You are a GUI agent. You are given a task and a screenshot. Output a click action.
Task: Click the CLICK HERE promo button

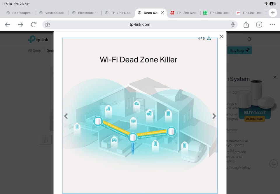click(254, 119)
